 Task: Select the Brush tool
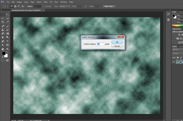[8, 26]
